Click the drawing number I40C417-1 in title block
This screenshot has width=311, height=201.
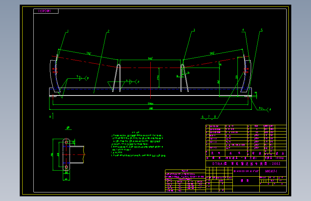tap(271, 171)
